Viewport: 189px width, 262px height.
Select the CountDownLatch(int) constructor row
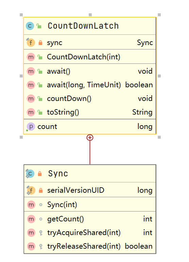tap(90, 57)
